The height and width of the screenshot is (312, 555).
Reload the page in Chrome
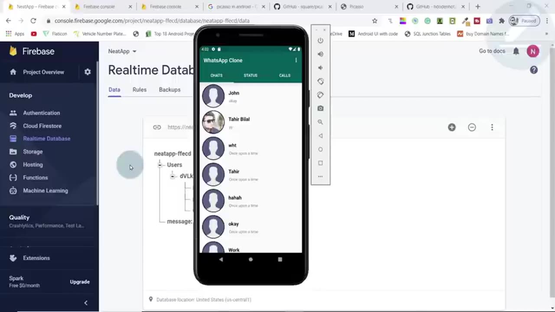(x=33, y=20)
